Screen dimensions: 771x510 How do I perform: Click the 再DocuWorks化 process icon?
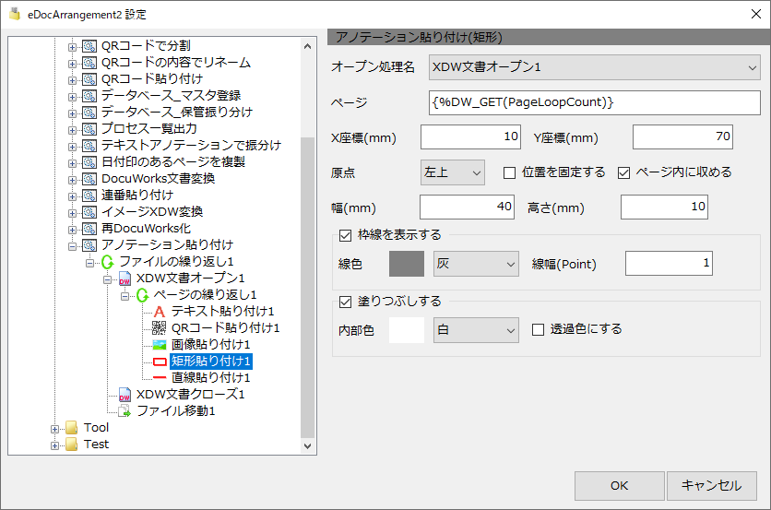pos(89,229)
